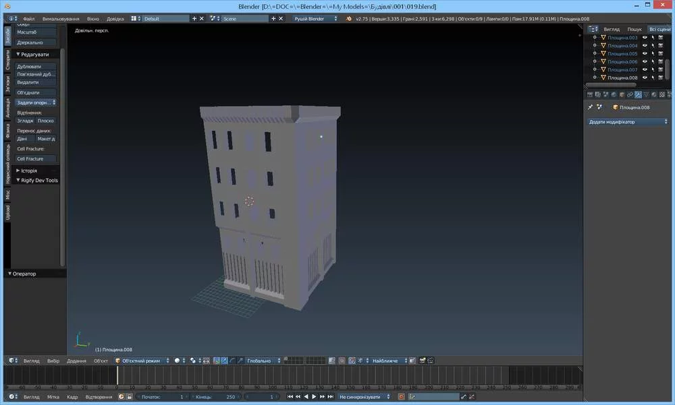The height and width of the screenshot is (405, 675).
Task: Expand the Історія panel
Action: pos(18,170)
